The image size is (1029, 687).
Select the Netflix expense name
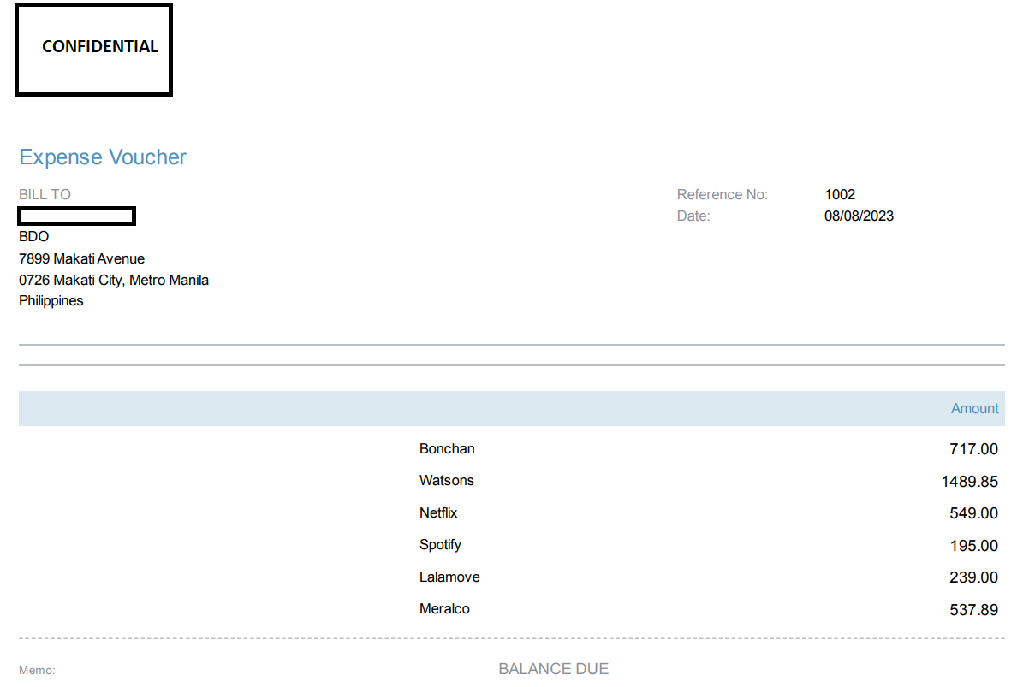(438, 513)
